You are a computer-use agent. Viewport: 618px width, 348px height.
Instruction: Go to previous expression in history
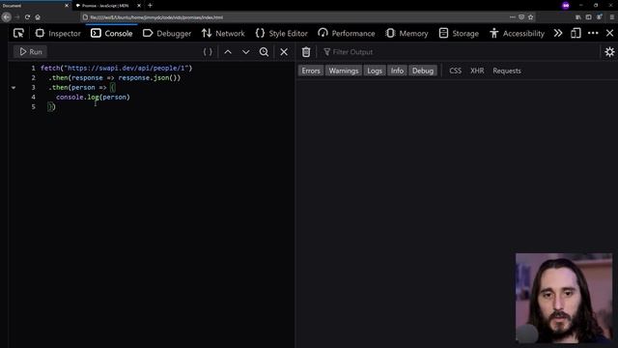point(228,51)
